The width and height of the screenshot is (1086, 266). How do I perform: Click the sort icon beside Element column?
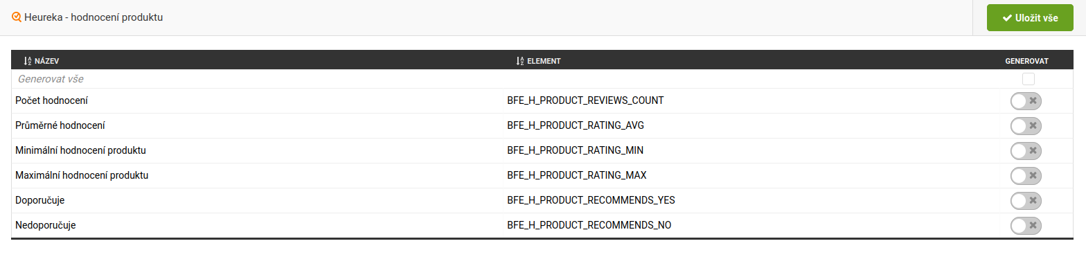(520, 61)
